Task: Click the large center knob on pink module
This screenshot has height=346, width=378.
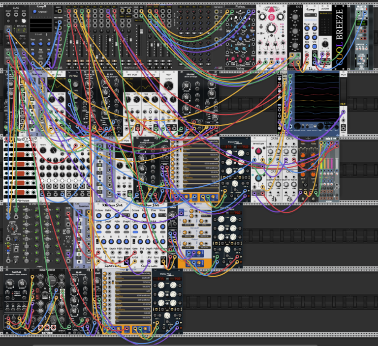Action: pyautogui.click(x=272, y=28)
